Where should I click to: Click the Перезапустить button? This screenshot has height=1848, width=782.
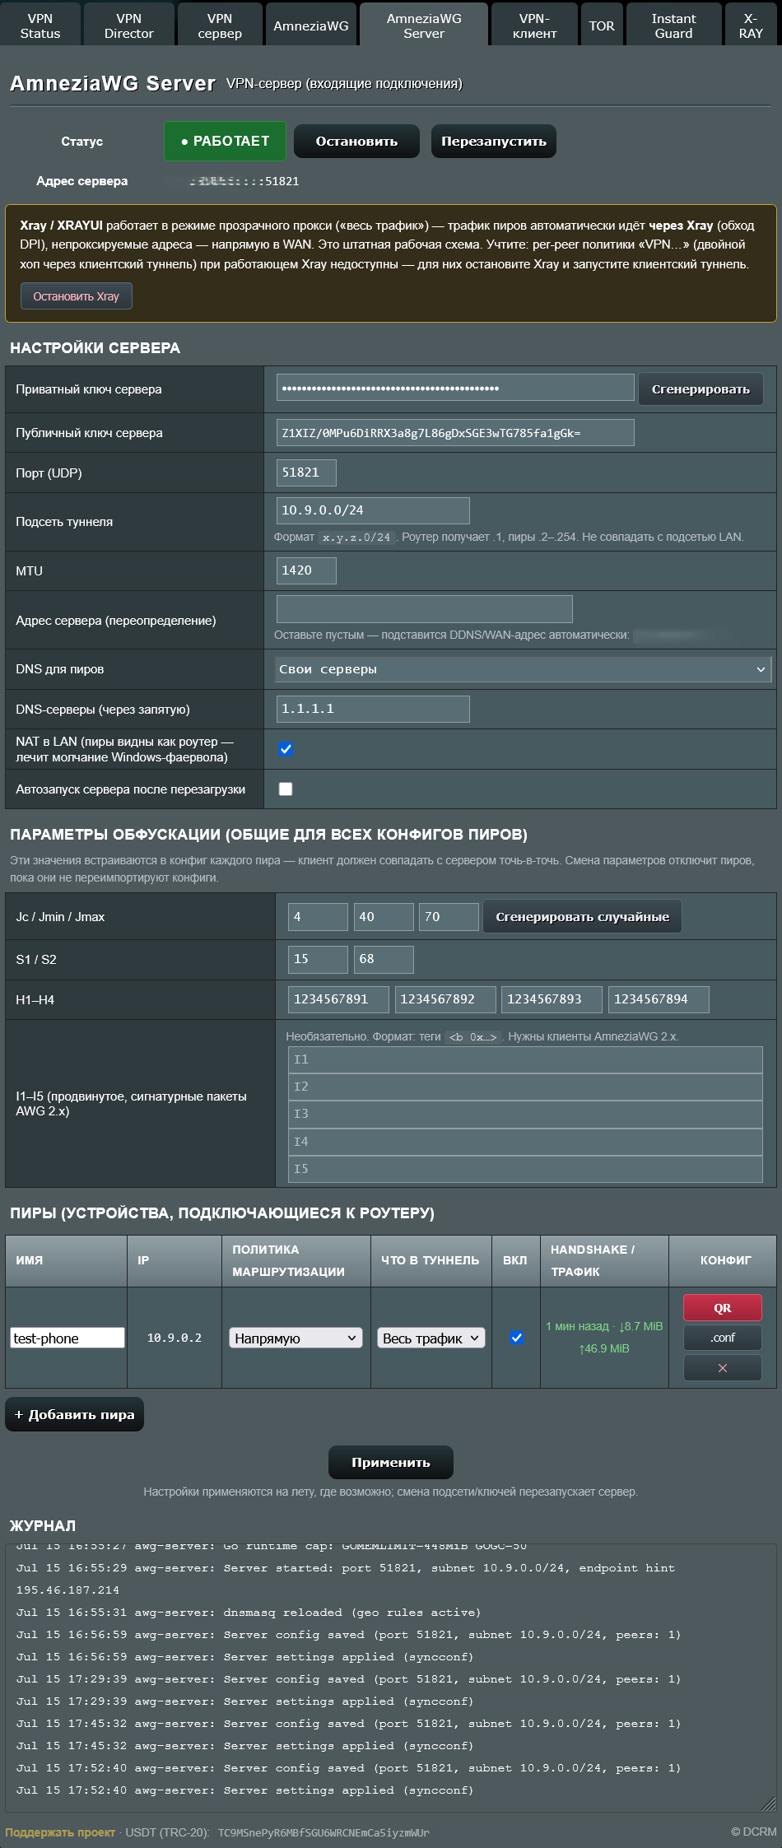coord(494,141)
